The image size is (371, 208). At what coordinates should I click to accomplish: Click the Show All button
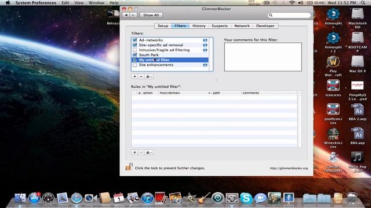pyautogui.click(x=151, y=15)
